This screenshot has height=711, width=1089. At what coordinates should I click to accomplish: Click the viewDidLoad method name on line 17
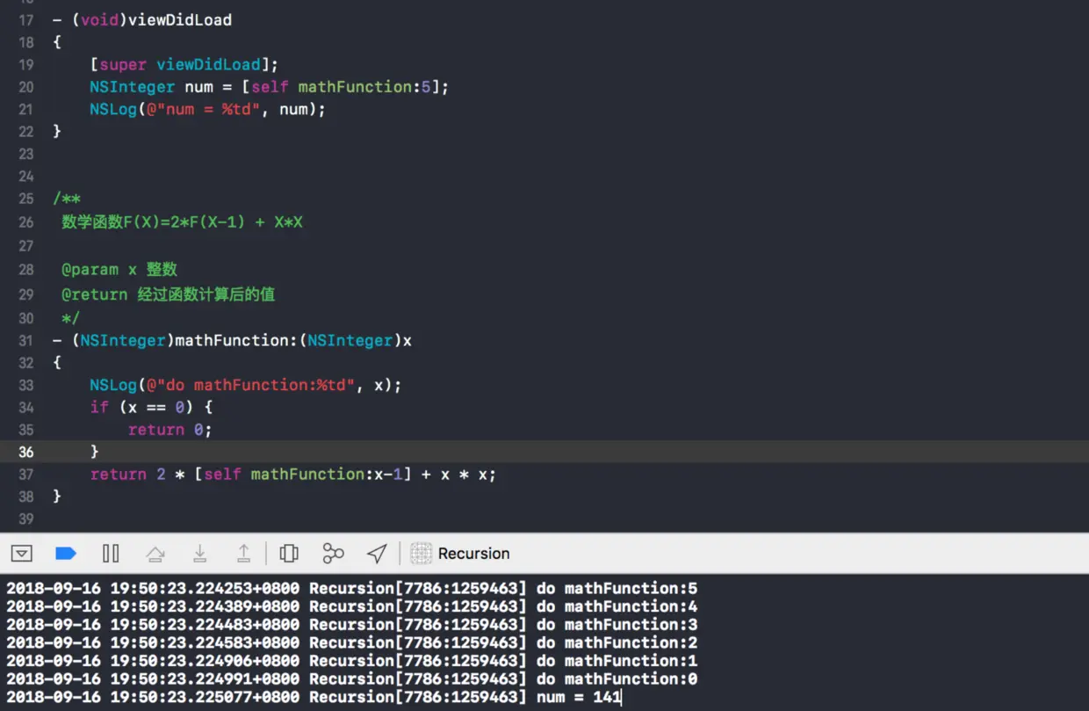point(180,19)
